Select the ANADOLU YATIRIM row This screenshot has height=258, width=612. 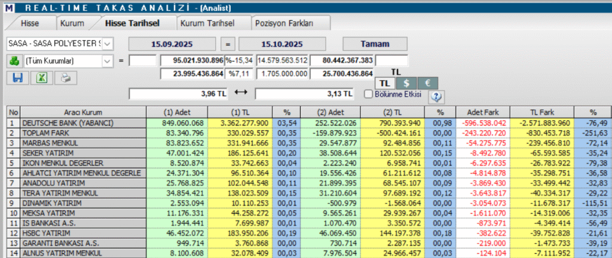(309, 183)
